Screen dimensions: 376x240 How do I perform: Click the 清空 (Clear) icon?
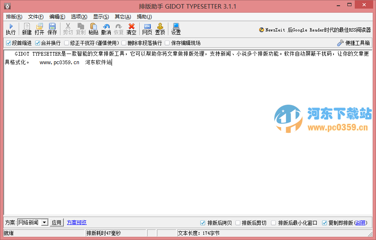[x=131, y=29]
